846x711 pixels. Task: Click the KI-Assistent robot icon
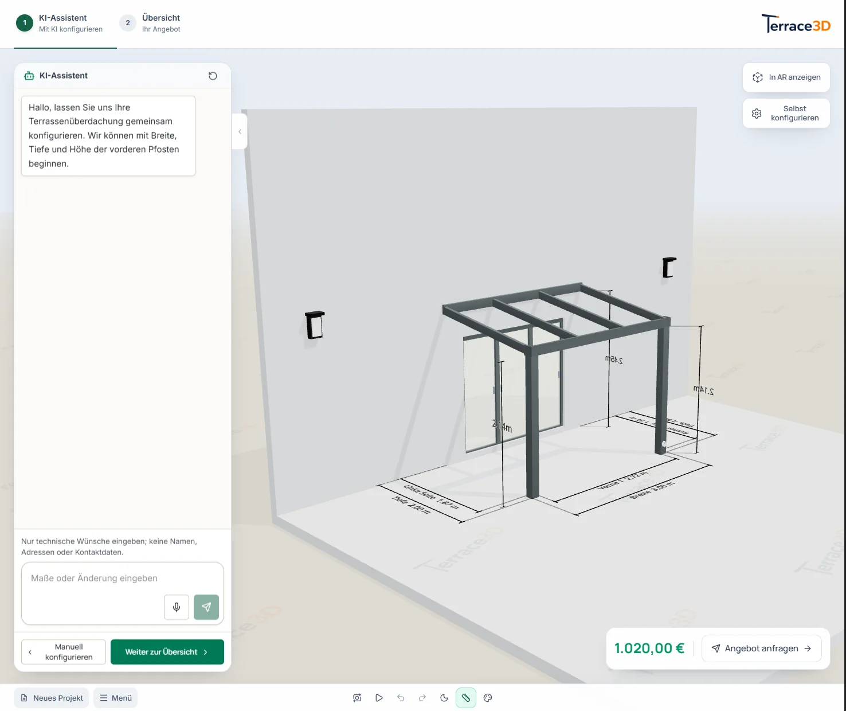click(29, 76)
